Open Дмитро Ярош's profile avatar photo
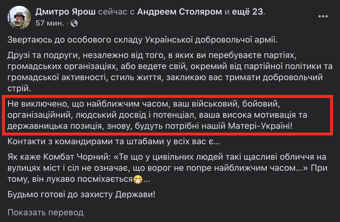 tap(20, 17)
